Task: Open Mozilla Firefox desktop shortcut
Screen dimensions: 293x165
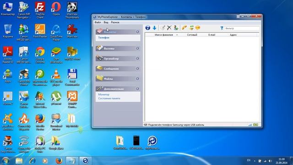Action: tap(40, 122)
